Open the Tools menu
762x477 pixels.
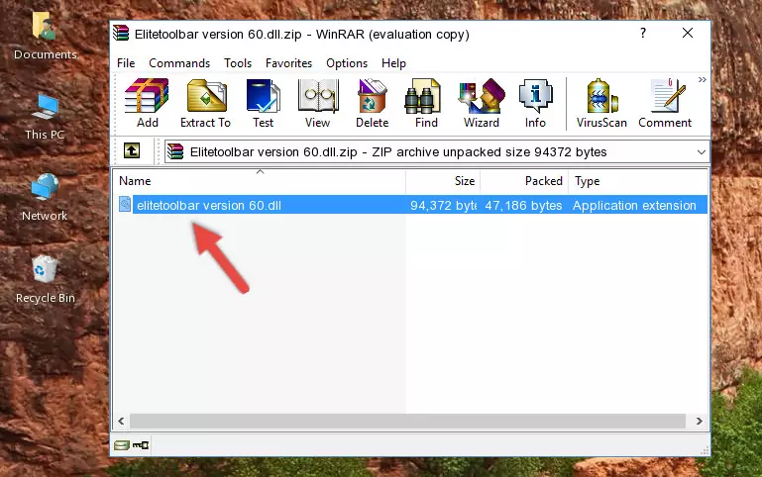[238, 63]
